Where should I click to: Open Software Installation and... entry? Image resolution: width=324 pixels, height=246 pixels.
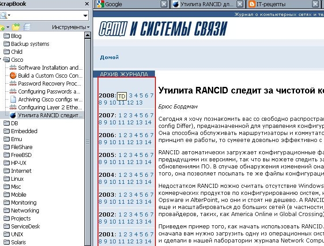click(50, 68)
